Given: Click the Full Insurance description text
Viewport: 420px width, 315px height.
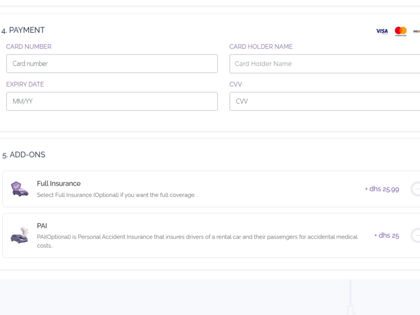Looking at the screenshot, I should click(117, 195).
